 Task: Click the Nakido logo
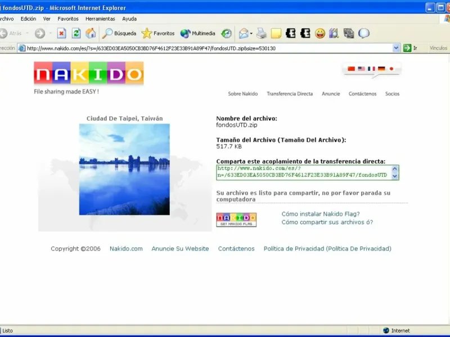(89, 74)
